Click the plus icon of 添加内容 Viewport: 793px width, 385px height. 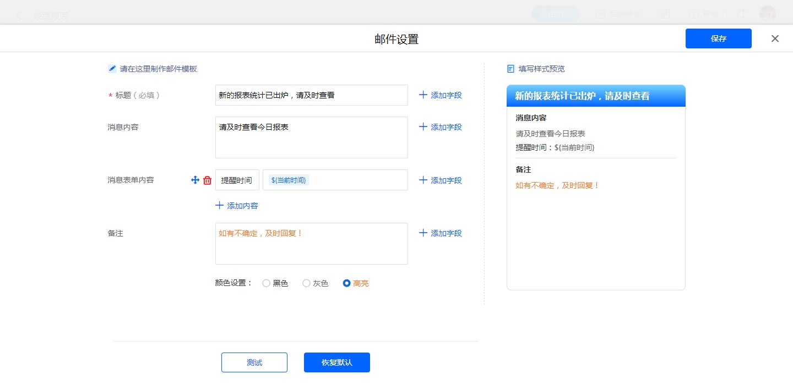pyautogui.click(x=220, y=206)
